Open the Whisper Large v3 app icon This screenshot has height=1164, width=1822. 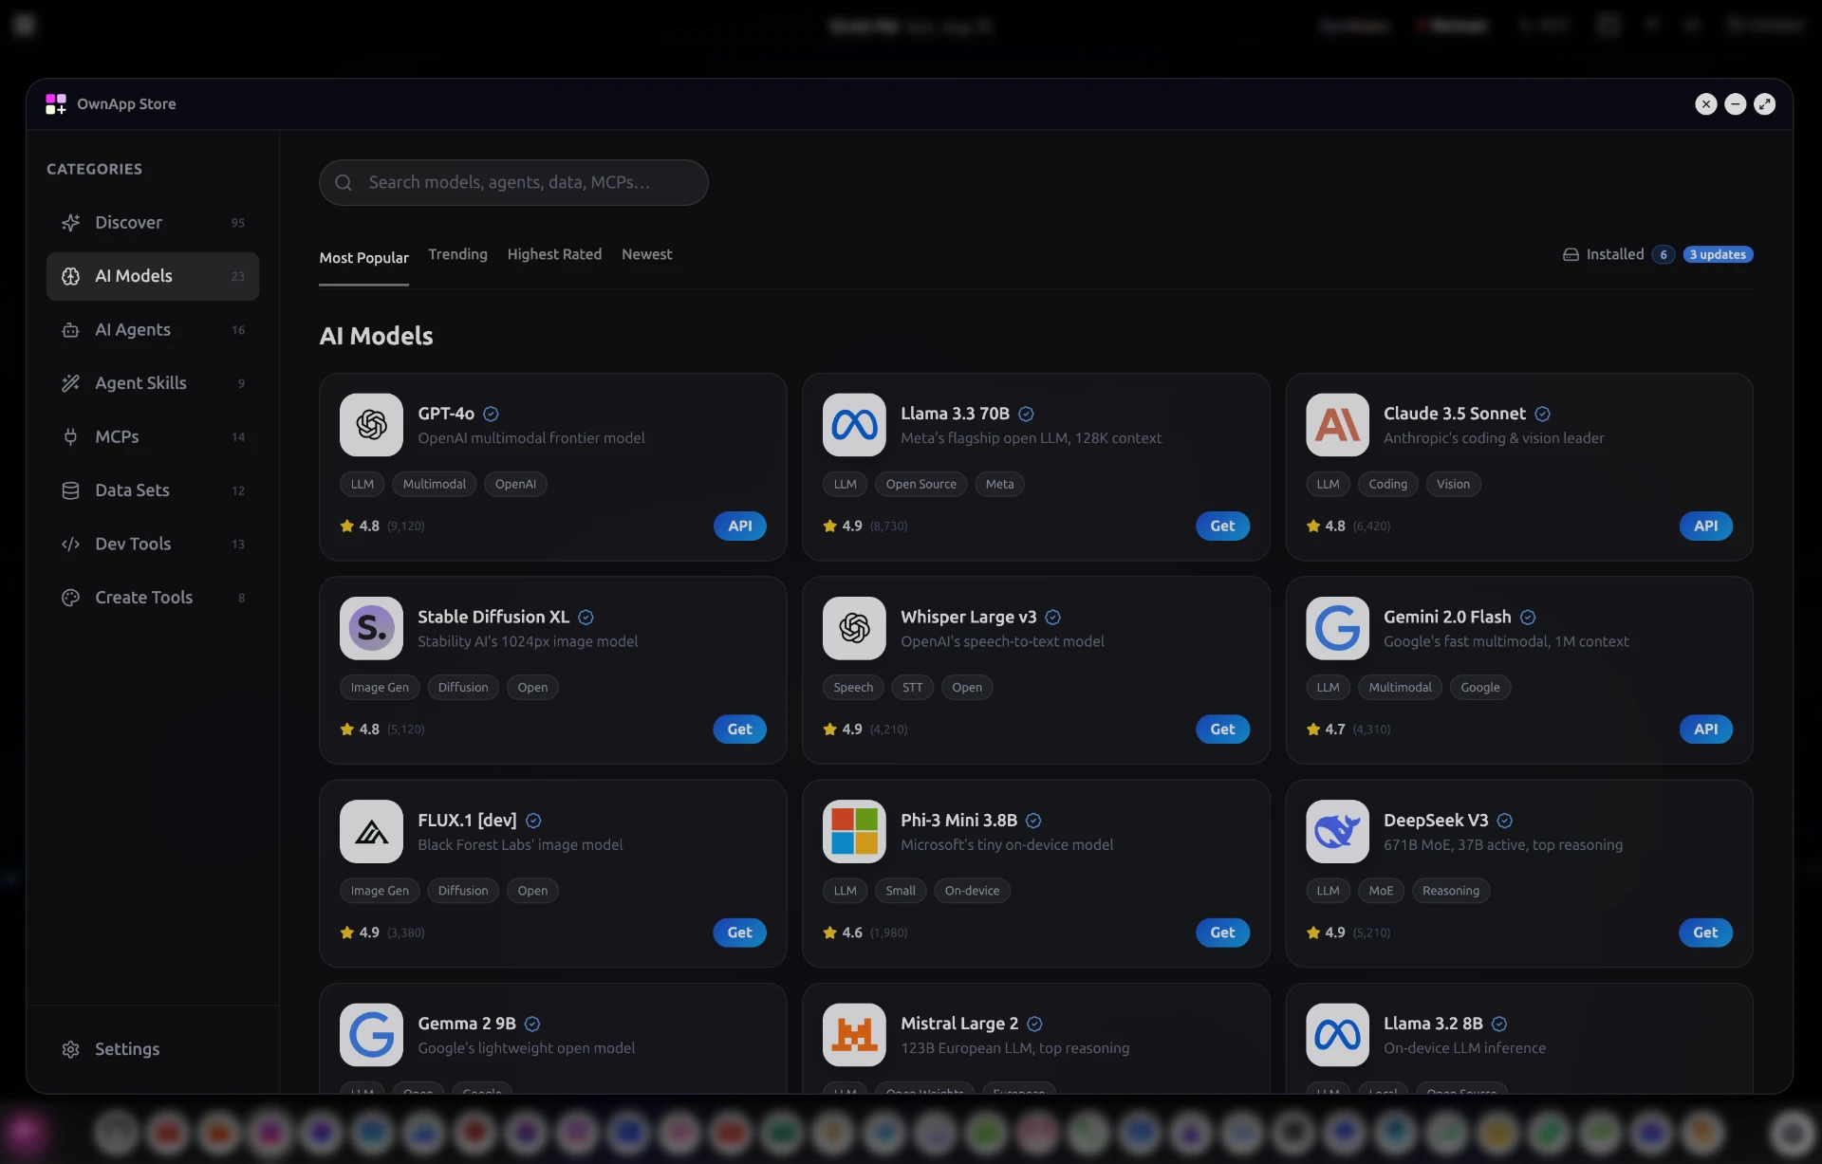[x=854, y=628]
